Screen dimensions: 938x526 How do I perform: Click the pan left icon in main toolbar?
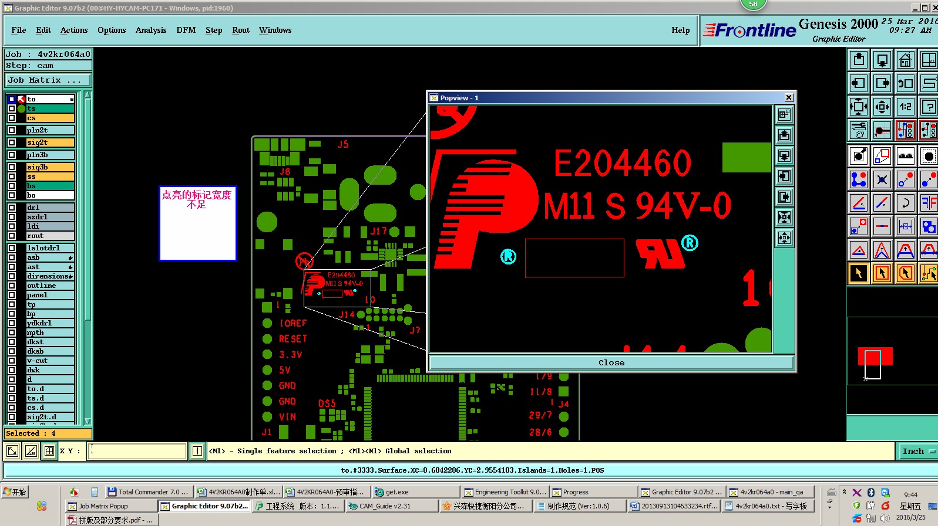(859, 83)
